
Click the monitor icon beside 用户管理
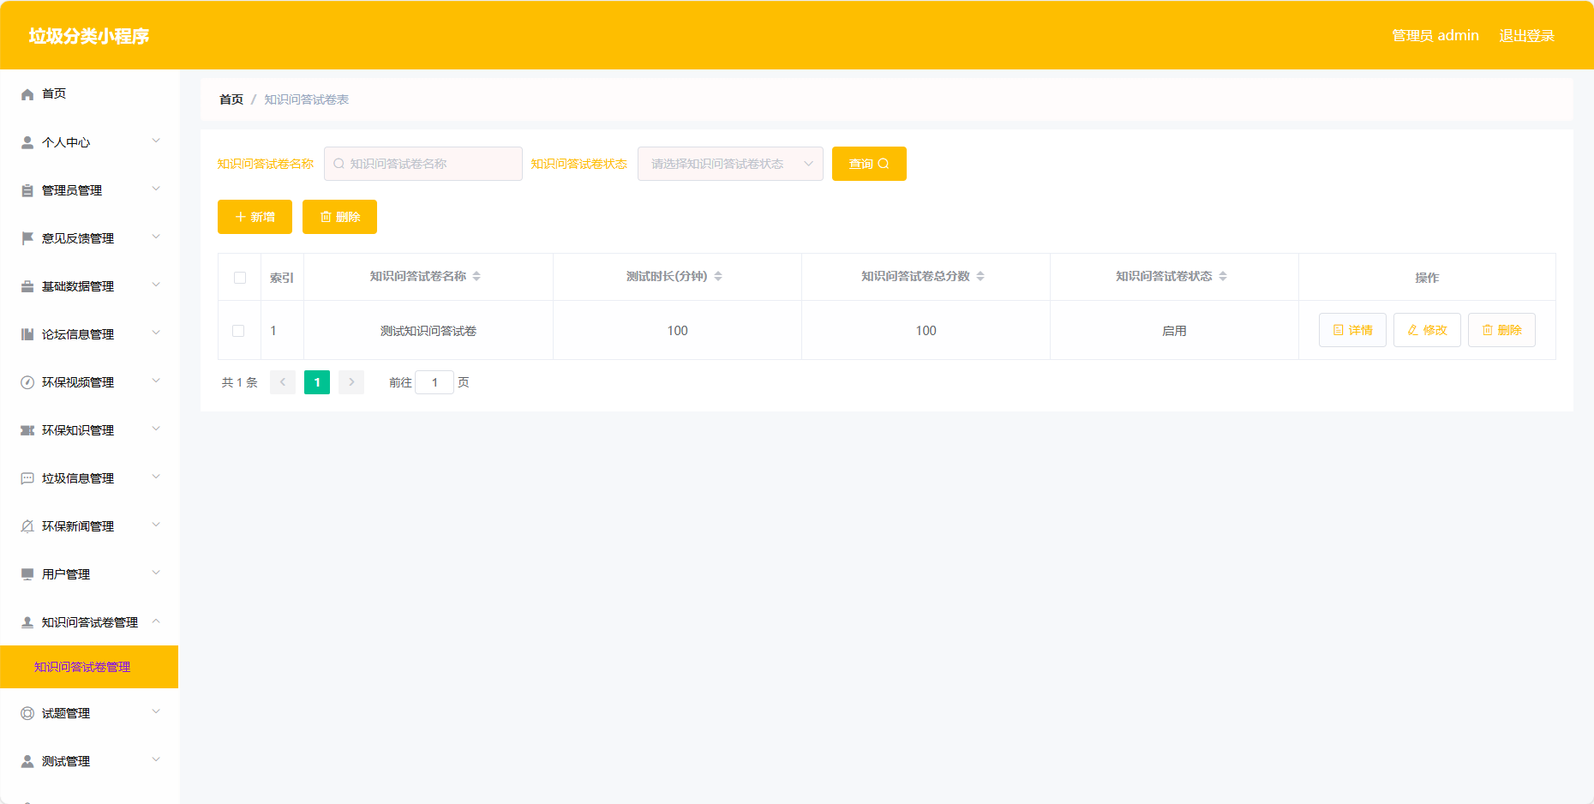(27, 574)
